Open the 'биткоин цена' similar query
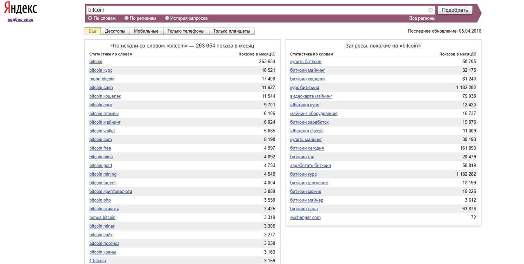Image resolution: width=524 pixels, height=264 pixels. tap(304, 209)
